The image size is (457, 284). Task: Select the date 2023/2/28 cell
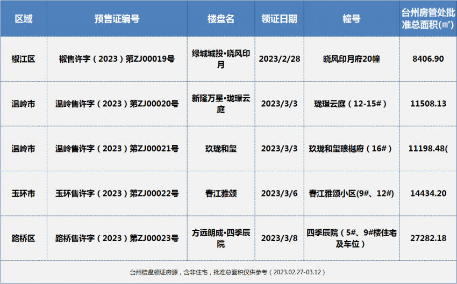[279, 59]
